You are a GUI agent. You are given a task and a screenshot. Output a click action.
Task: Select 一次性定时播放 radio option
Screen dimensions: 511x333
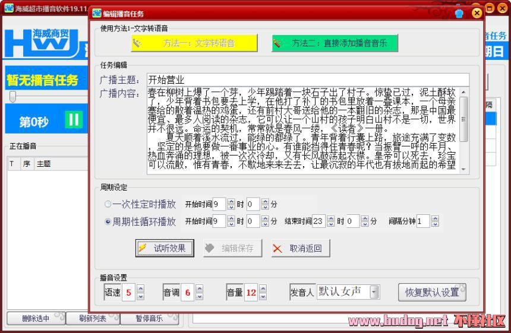[x=108, y=204]
